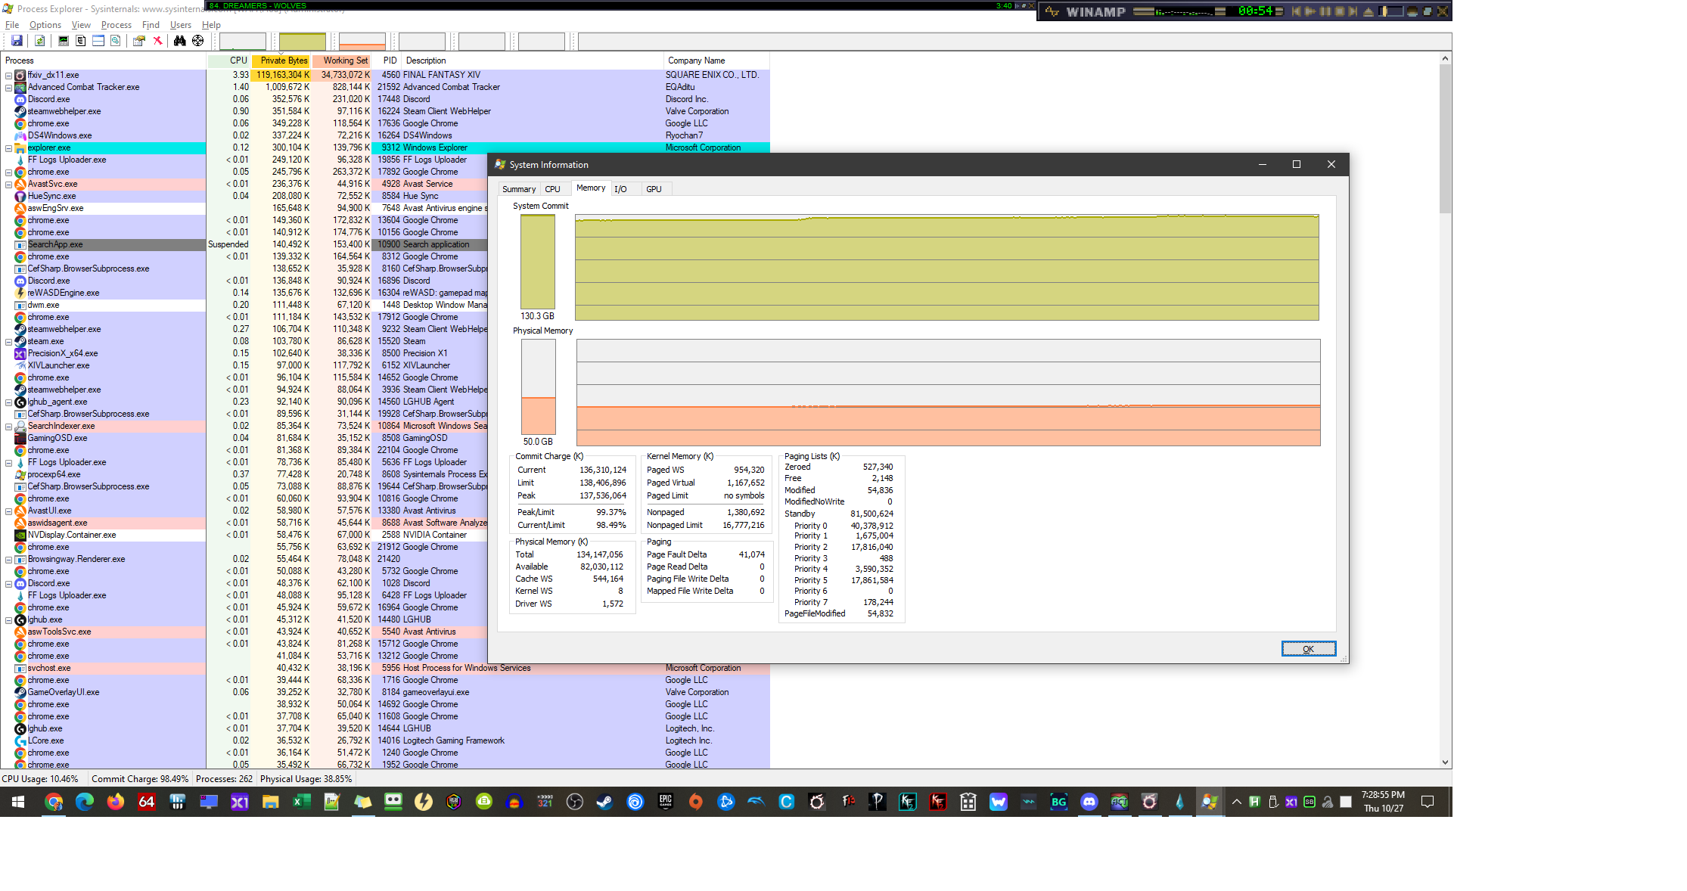The width and height of the screenshot is (1687, 891).
Task: Select the NVDisplay.Container.exe process row
Action: tap(244, 535)
